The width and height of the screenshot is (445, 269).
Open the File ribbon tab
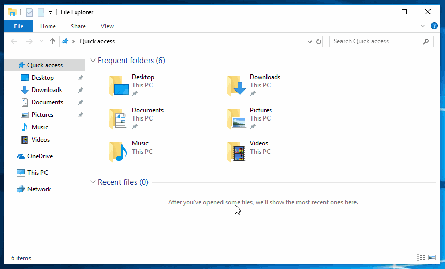[19, 26]
